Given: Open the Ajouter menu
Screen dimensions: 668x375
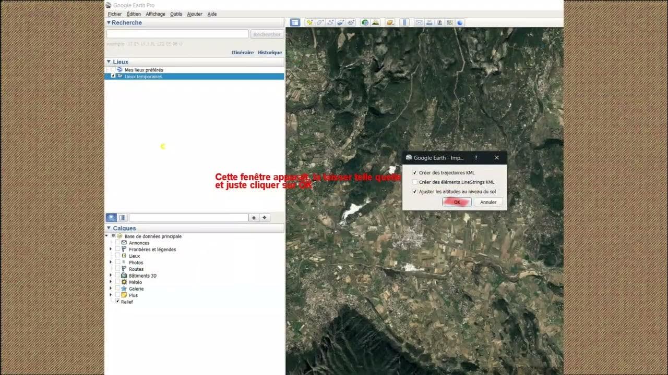Looking at the screenshot, I should (x=195, y=14).
